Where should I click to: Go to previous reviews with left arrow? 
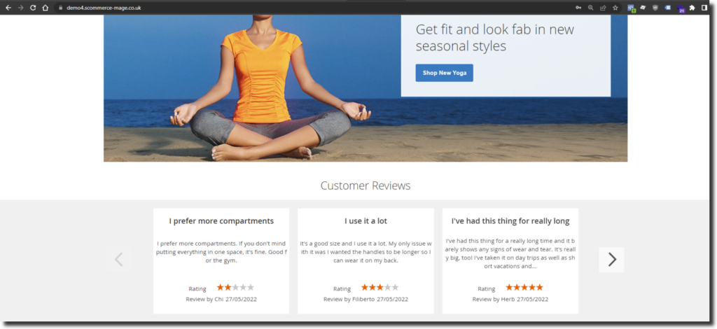click(x=118, y=260)
